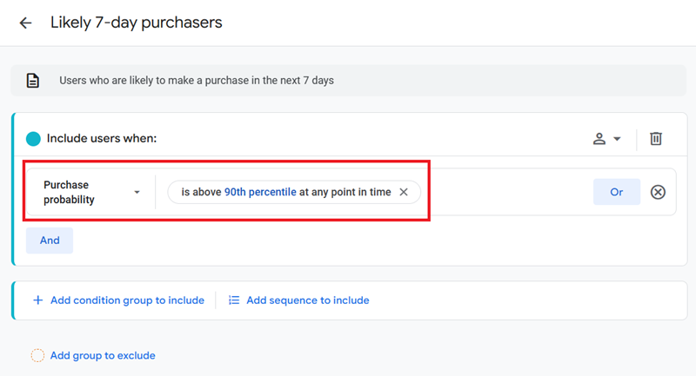
Task: Click the document icon beside the description
Action: [33, 81]
